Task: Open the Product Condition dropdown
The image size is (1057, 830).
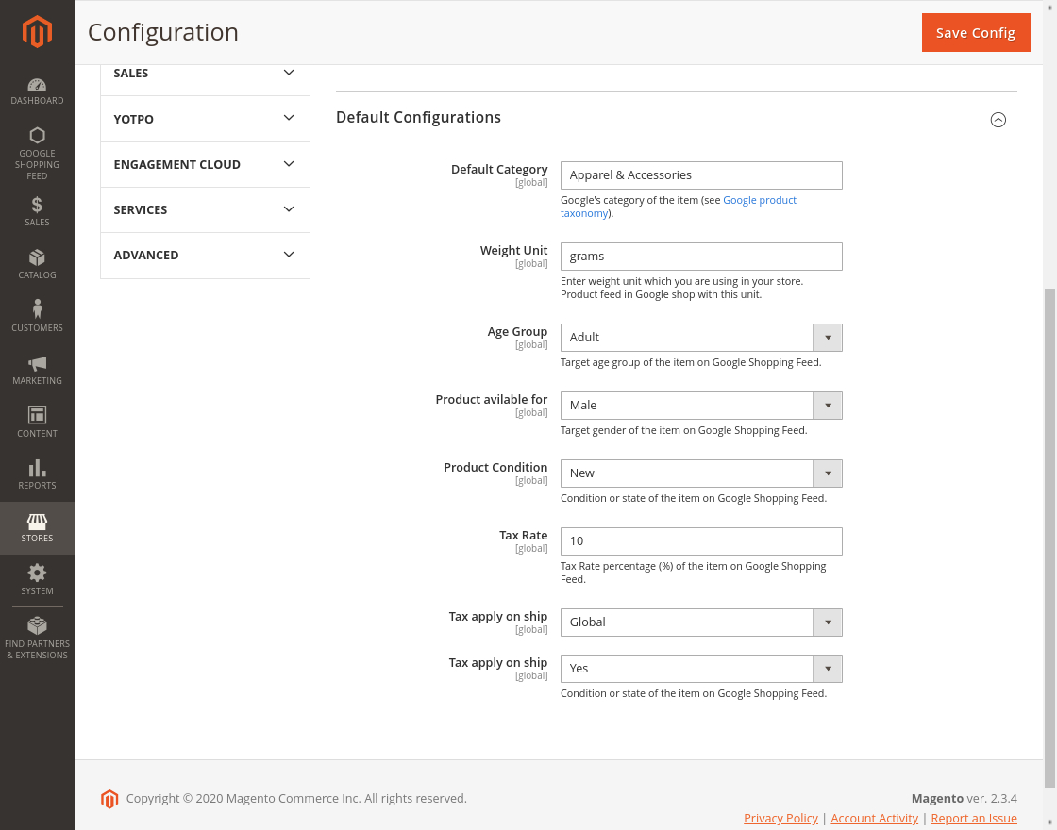Action: 701,473
